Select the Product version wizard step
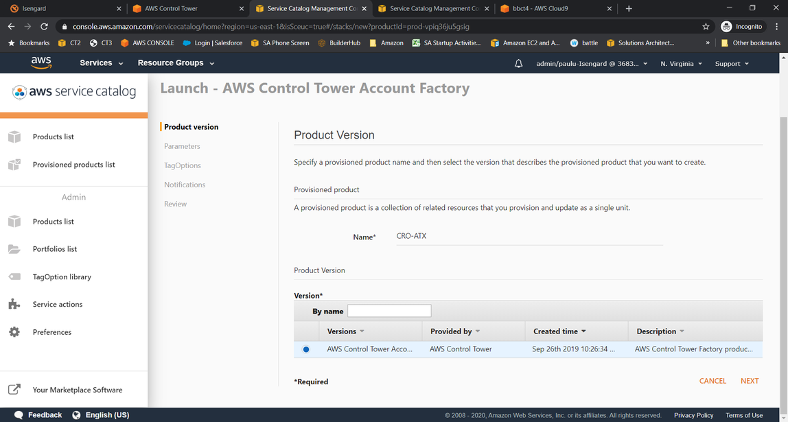Viewport: 788px width, 422px height. [x=191, y=127]
